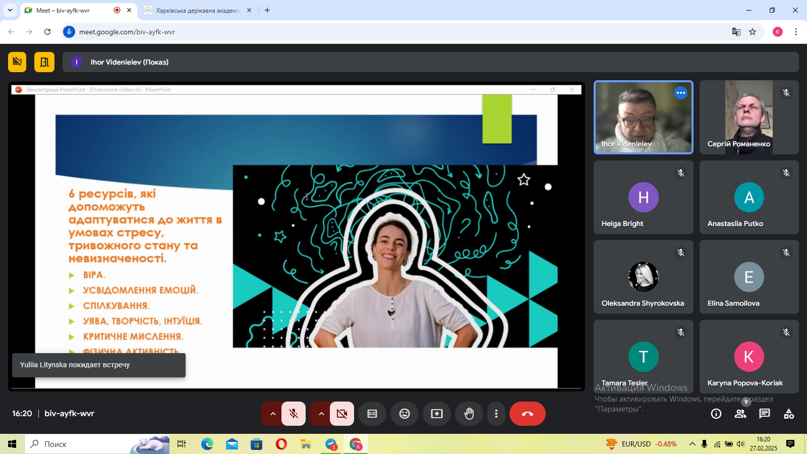Open Task View on taskbar

tap(182, 444)
